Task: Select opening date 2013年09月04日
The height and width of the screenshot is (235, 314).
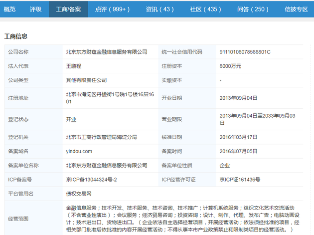Action: [x=238, y=98]
